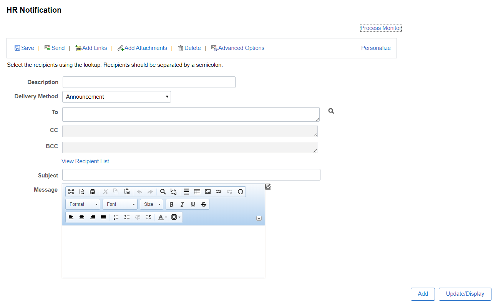
Task: Open the Process Monitor link
Action: 381,28
